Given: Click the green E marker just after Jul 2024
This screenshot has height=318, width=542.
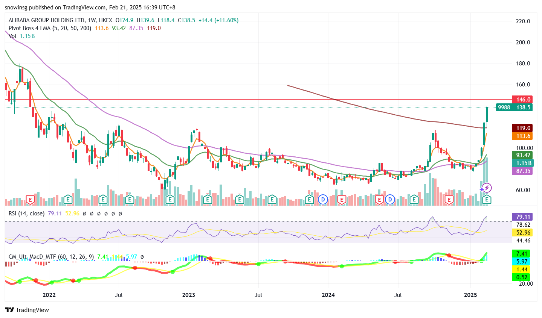Looking at the screenshot, I should pyautogui.click(x=414, y=199).
